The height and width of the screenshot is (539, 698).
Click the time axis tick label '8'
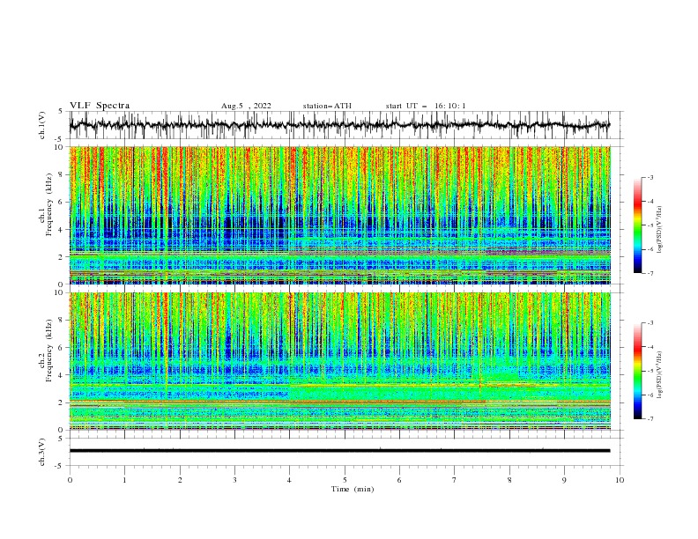pyautogui.click(x=509, y=480)
